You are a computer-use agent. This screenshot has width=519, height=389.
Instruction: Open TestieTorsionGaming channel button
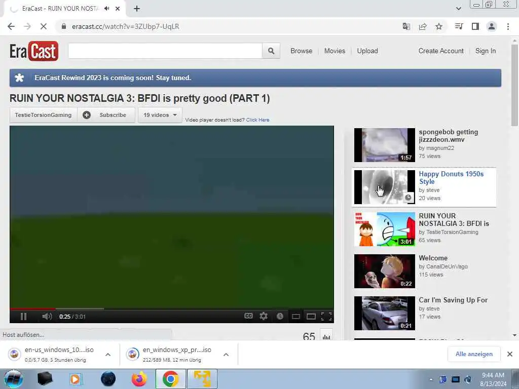pyautogui.click(x=44, y=115)
